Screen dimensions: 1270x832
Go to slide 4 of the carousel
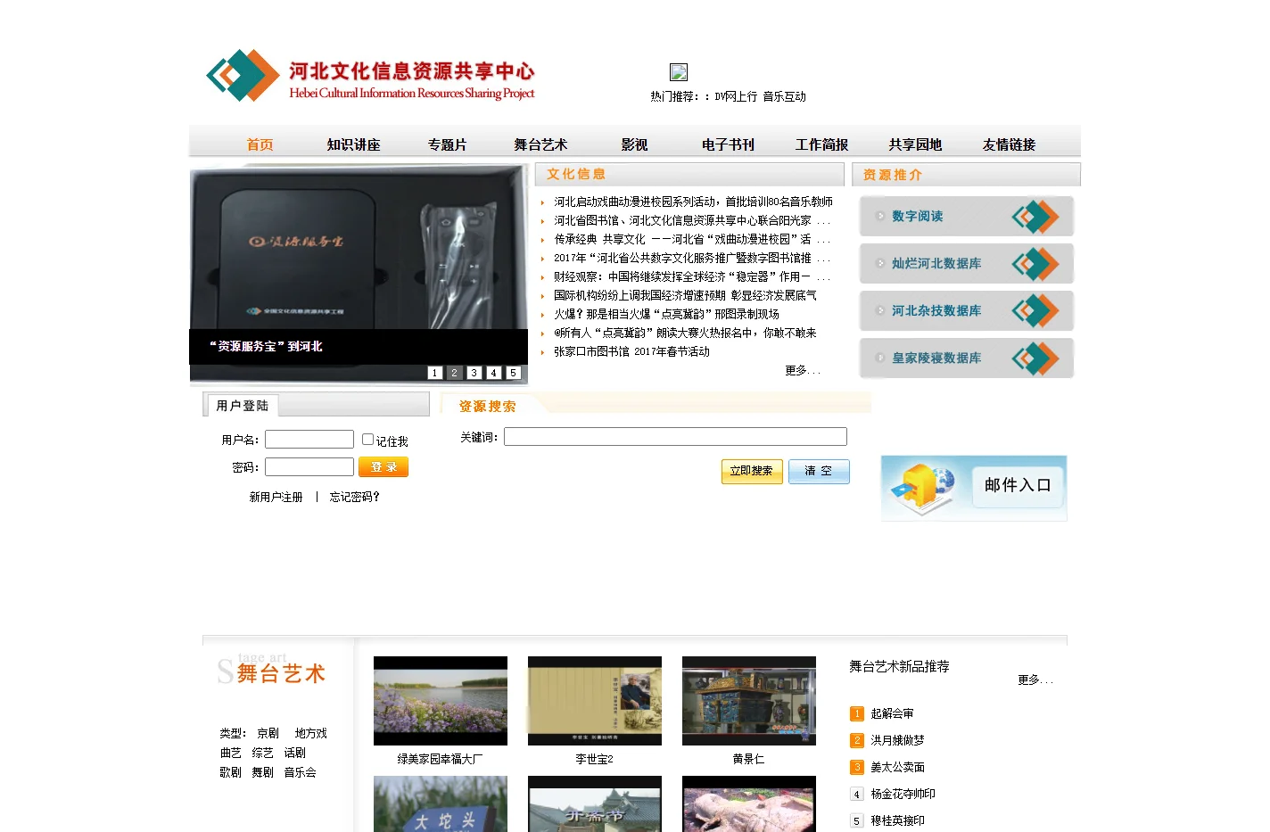pyautogui.click(x=494, y=373)
